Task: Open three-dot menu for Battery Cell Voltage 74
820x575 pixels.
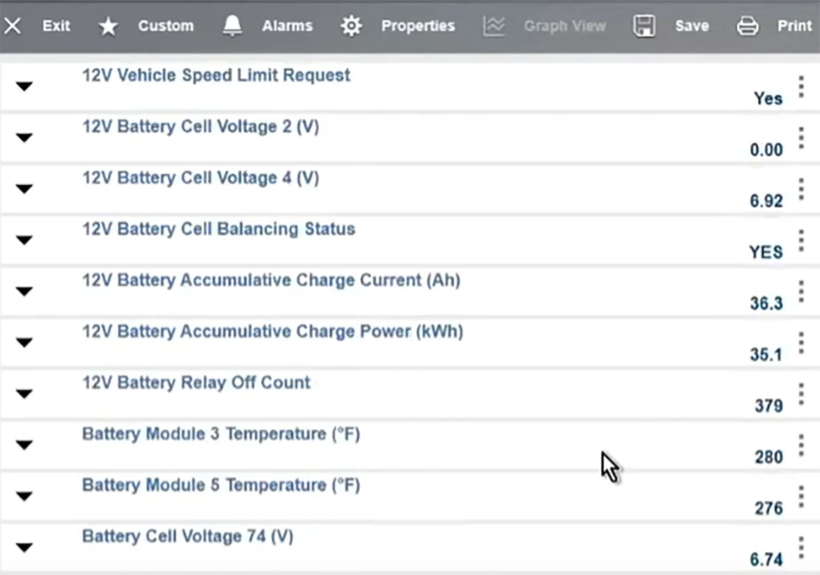Action: click(x=801, y=548)
